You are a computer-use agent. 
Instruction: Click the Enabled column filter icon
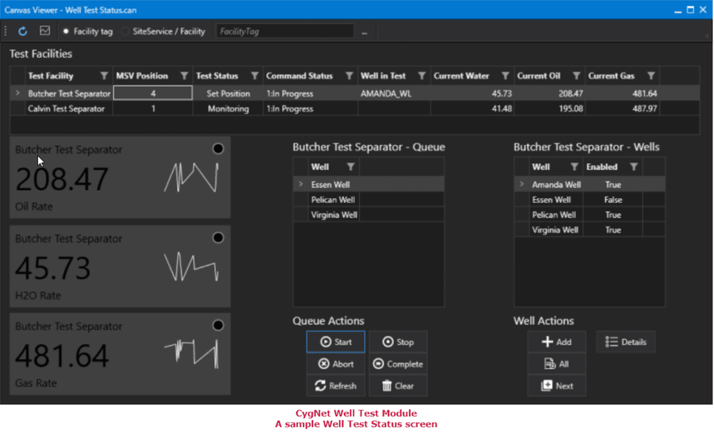[x=633, y=167]
